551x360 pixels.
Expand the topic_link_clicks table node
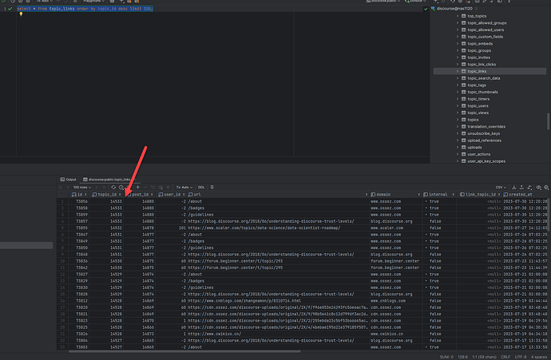click(x=458, y=65)
